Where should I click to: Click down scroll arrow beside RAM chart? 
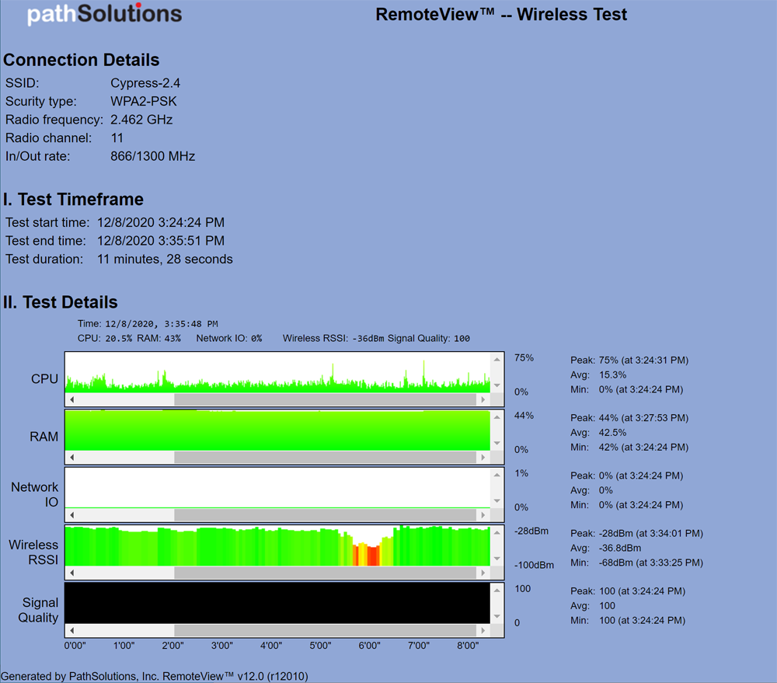497,444
